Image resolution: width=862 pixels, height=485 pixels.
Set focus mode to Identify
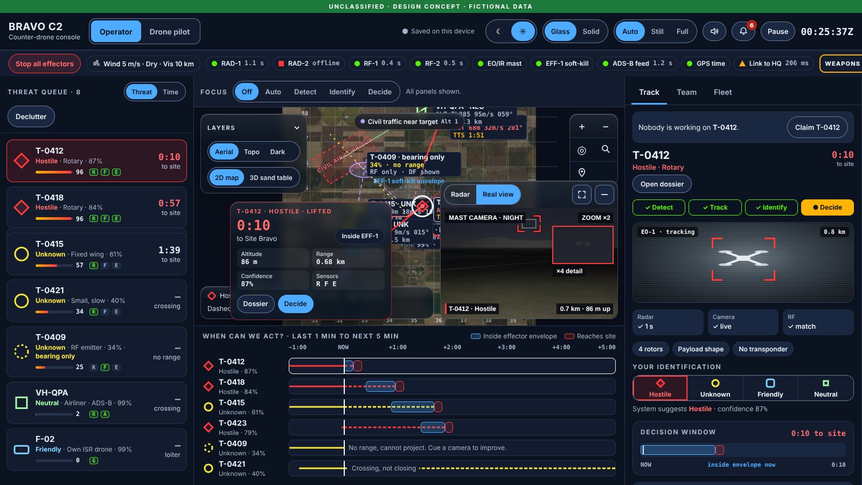pyautogui.click(x=342, y=92)
